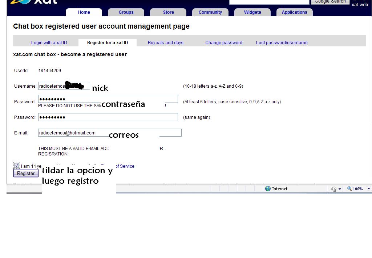Switch to the Community tab
This screenshot has height=258, width=372.
210,12
